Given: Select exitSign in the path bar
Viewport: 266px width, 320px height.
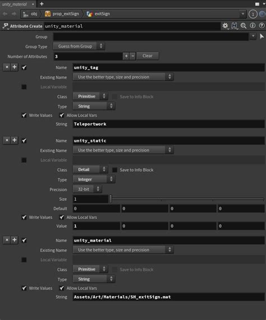Looking at the screenshot, I should pos(99,14).
